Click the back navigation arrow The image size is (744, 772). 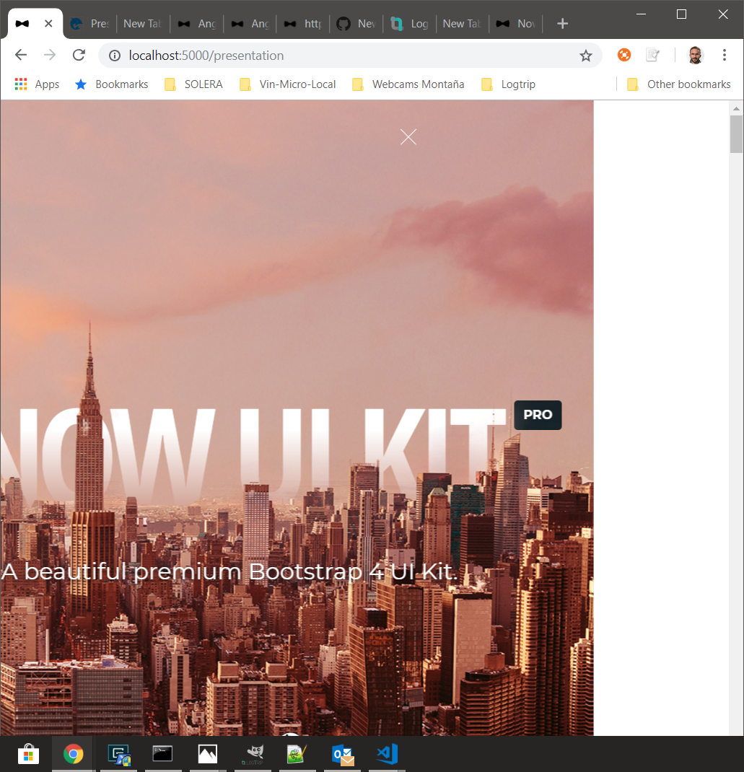20,55
